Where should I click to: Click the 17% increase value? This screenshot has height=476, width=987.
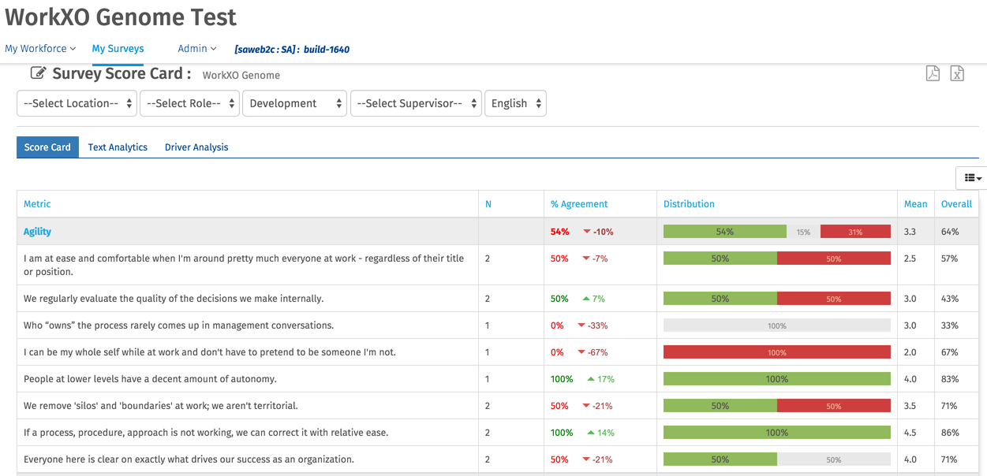pos(607,379)
